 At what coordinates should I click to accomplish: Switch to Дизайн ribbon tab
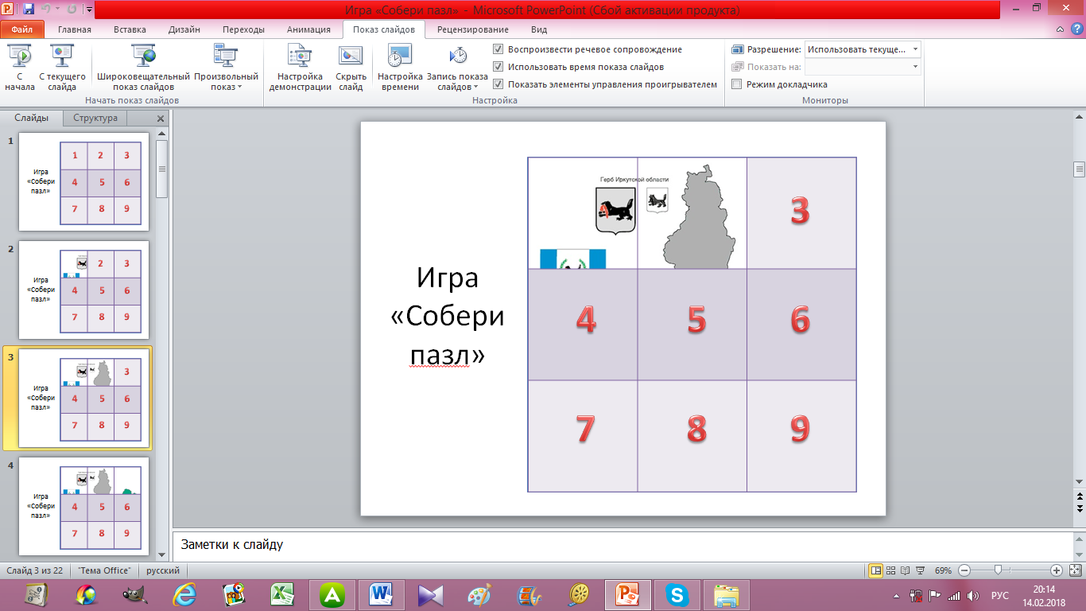tap(184, 29)
